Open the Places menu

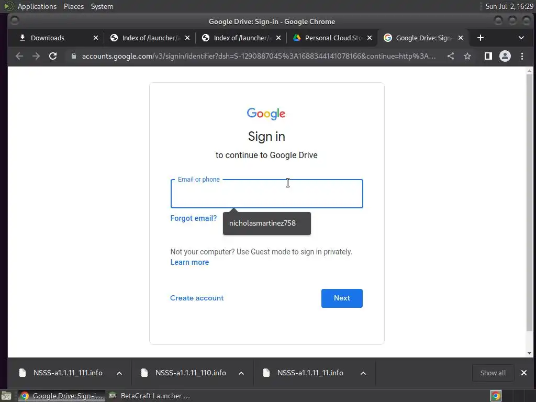click(74, 6)
